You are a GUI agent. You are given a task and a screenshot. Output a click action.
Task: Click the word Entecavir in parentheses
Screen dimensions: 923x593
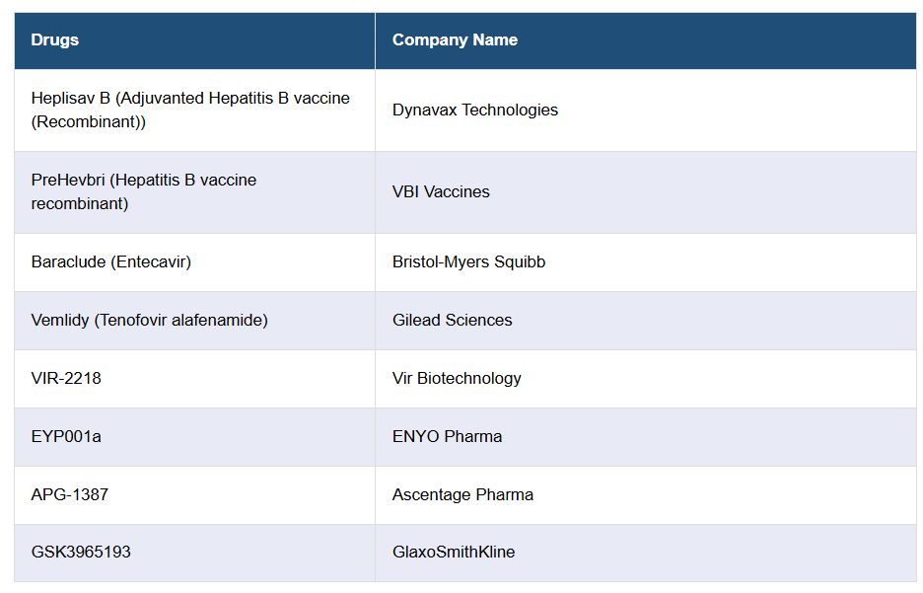[x=152, y=262]
